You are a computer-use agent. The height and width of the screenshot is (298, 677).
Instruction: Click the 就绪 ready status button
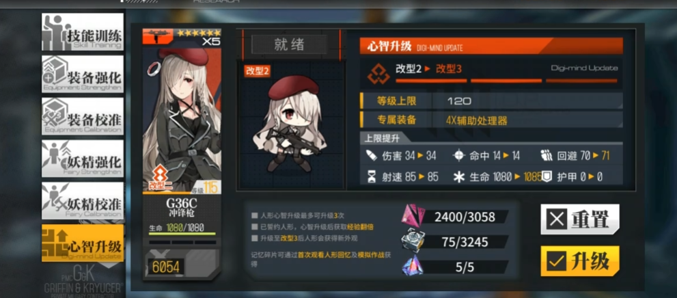pos(289,44)
